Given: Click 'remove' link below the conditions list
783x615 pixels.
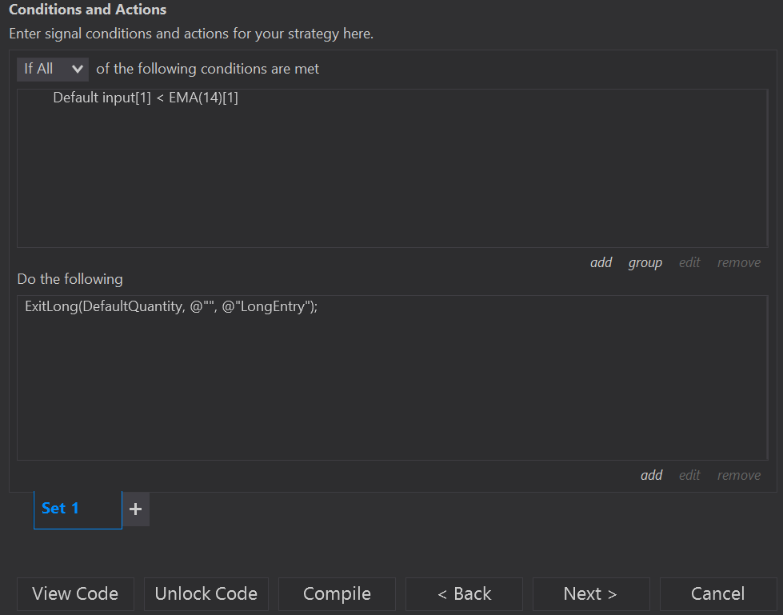Looking at the screenshot, I should [x=738, y=262].
